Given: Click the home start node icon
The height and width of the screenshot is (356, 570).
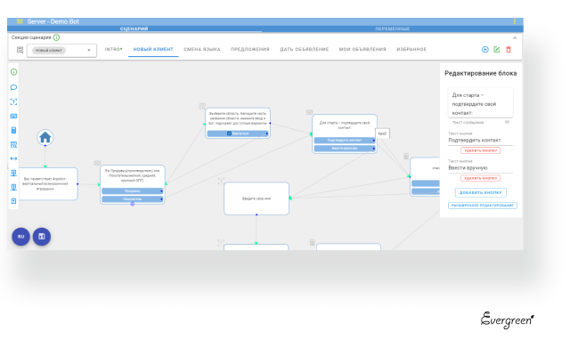Looking at the screenshot, I should point(45,137).
